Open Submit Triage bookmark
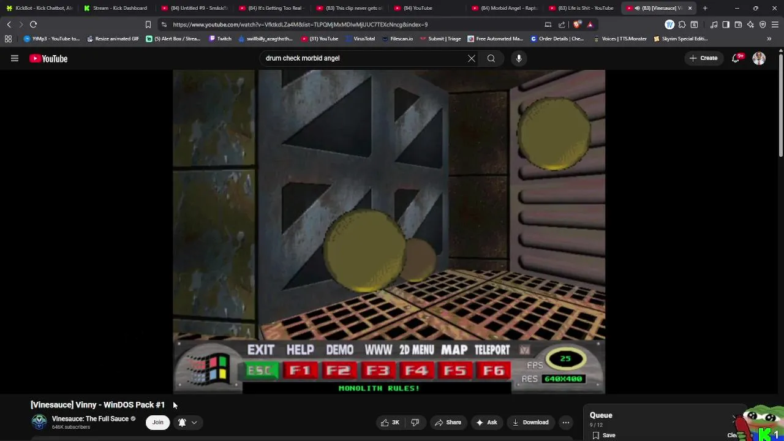 click(x=440, y=39)
